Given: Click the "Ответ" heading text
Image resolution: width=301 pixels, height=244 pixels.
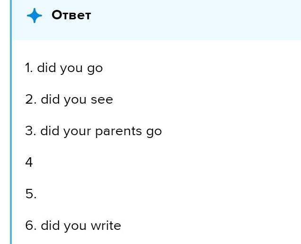Looking at the screenshot, I should 71,15.
